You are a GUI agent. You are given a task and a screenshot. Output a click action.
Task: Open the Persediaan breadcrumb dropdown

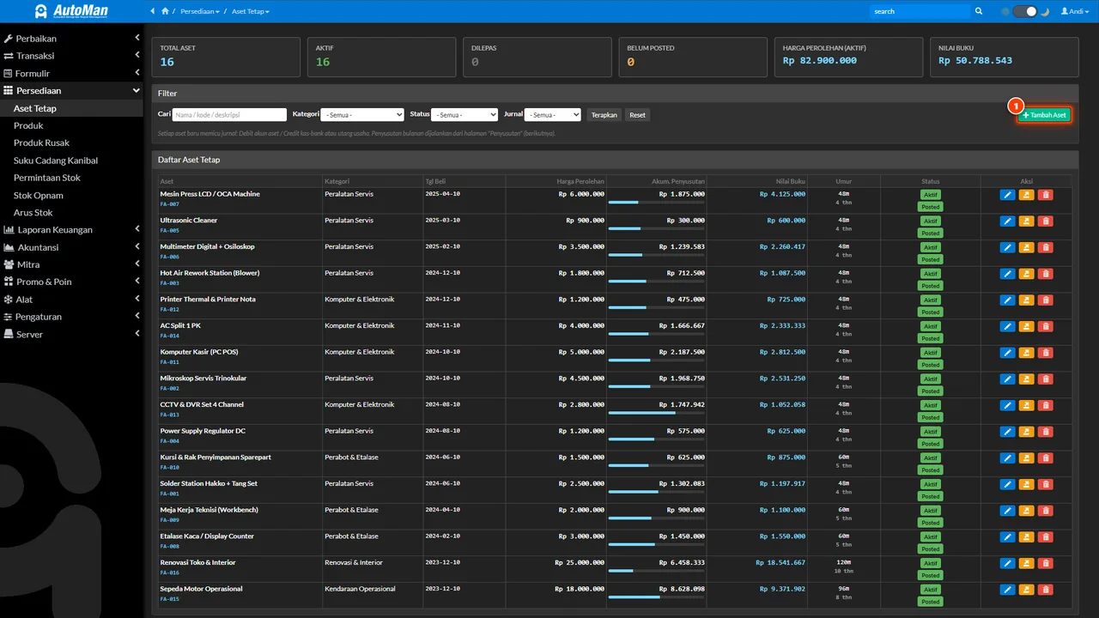200,11
